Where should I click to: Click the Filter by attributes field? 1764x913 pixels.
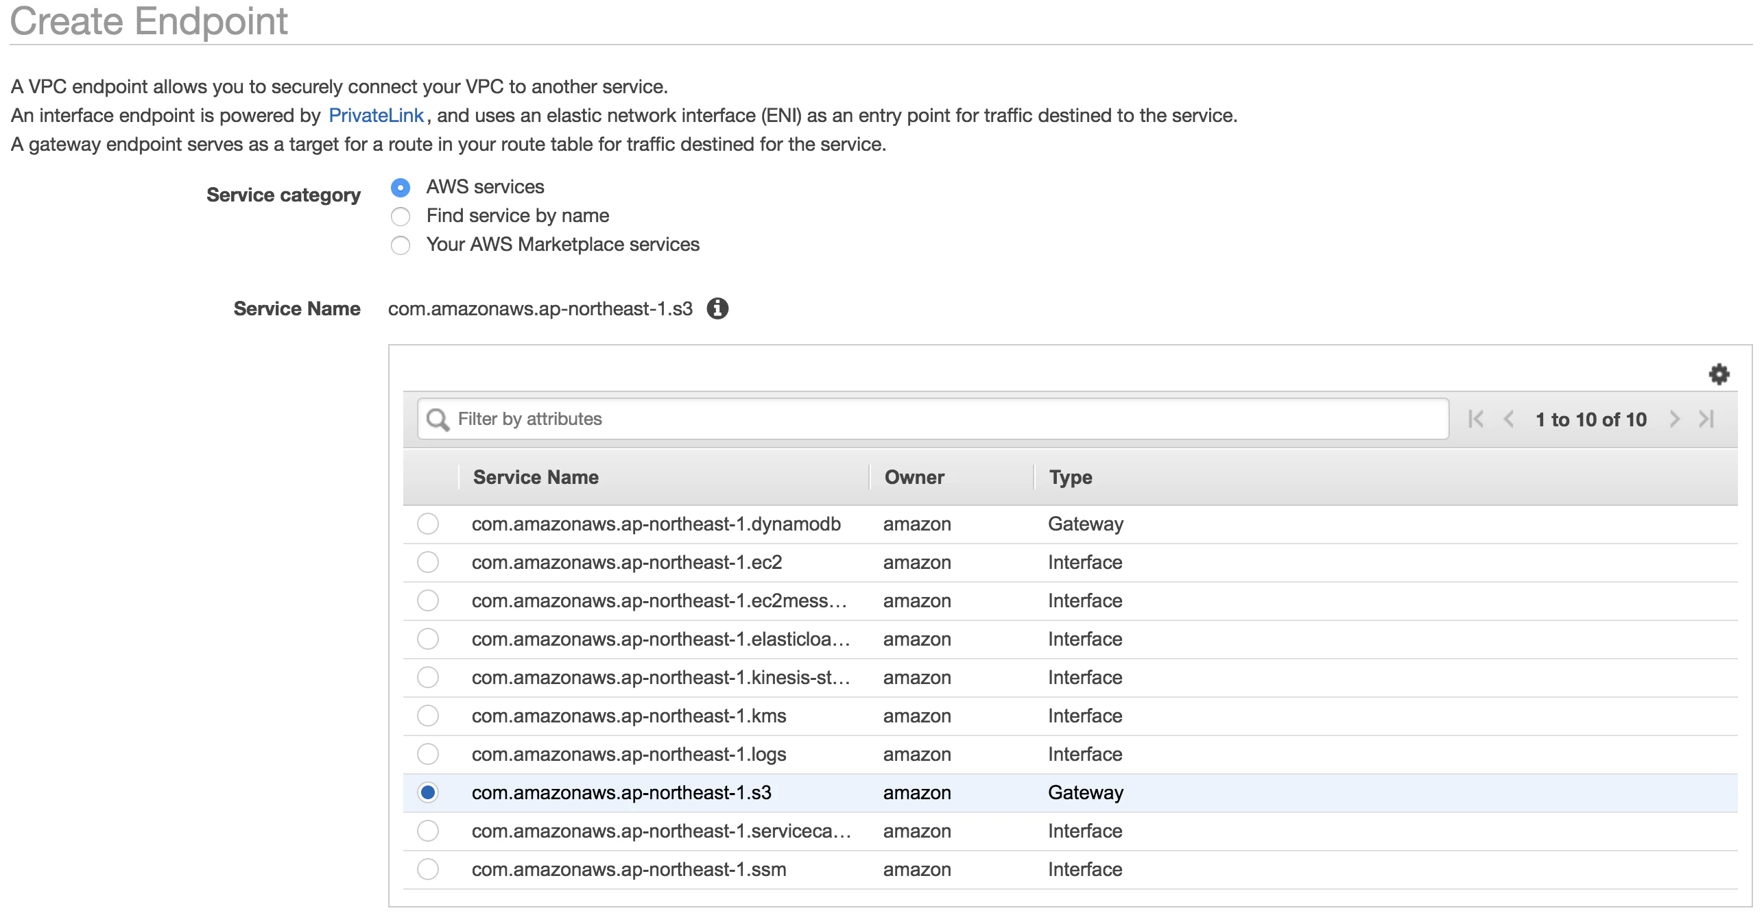pos(933,419)
